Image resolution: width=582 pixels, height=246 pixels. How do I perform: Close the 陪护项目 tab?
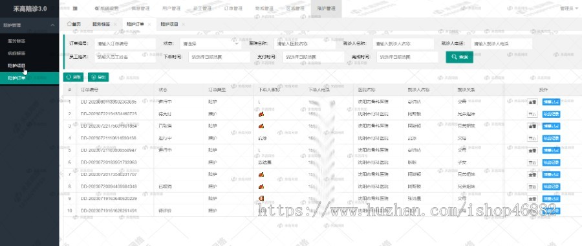(184, 25)
